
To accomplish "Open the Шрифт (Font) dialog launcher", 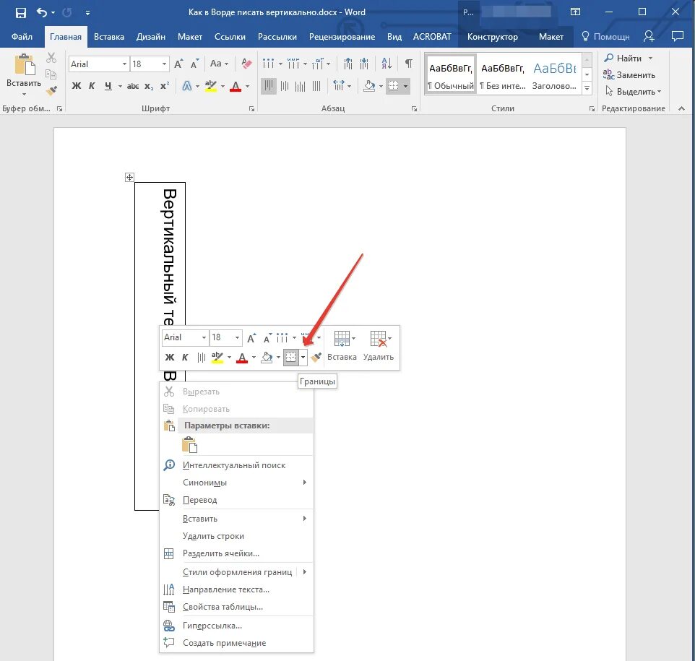I will point(251,108).
